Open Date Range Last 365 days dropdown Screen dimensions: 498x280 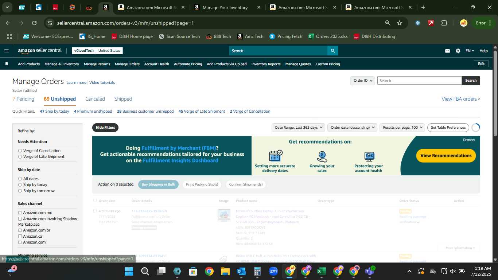pyautogui.click(x=298, y=127)
